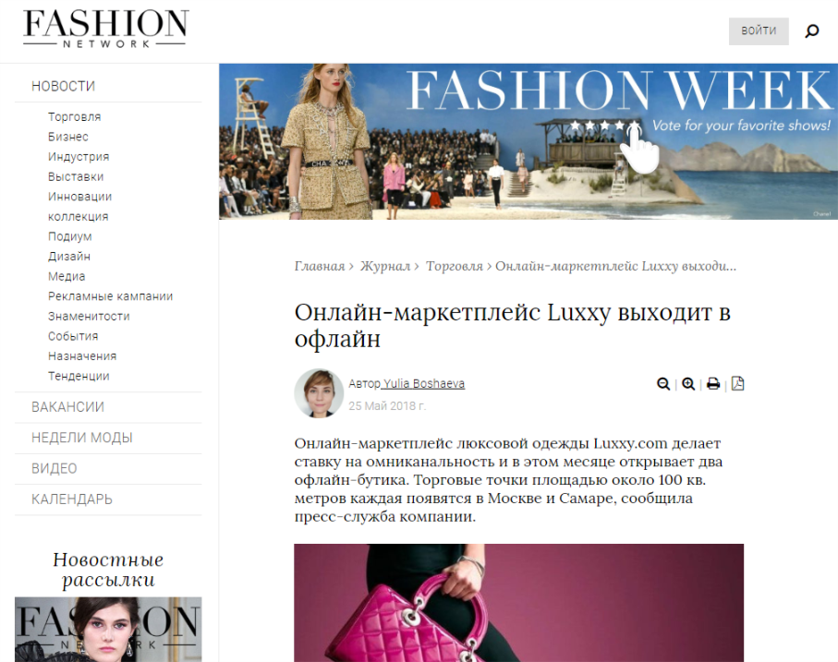
Task: Decrease article text size with zoom-out icon
Action: [x=663, y=384]
